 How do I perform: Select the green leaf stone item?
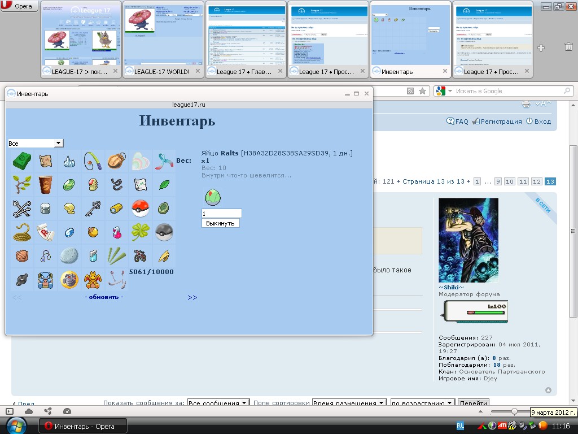(x=69, y=185)
